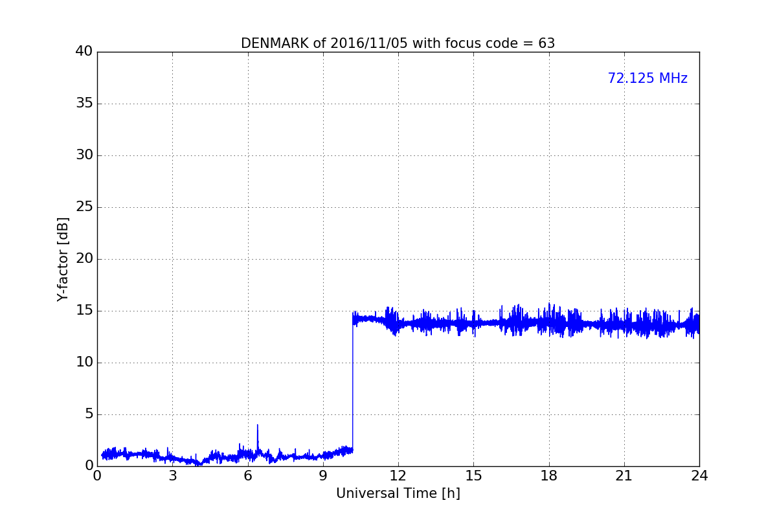The width and height of the screenshot is (777, 518).
Task: Click the y-axis tick label '40'
Action: click(x=84, y=52)
